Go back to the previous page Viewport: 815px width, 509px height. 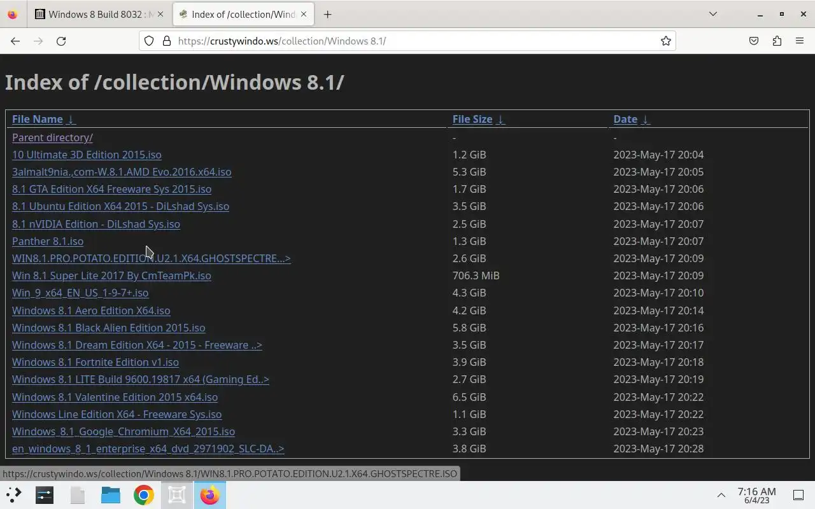15,41
